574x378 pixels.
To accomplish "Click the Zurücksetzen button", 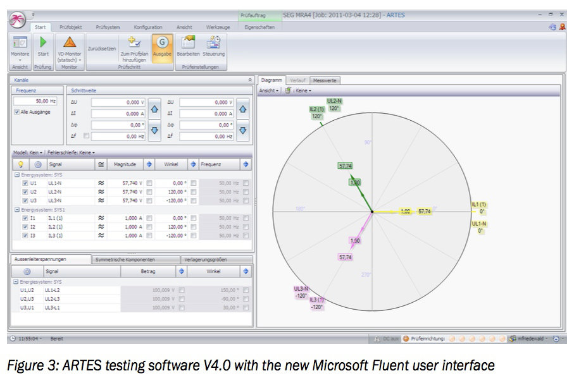I will [x=102, y=48].
